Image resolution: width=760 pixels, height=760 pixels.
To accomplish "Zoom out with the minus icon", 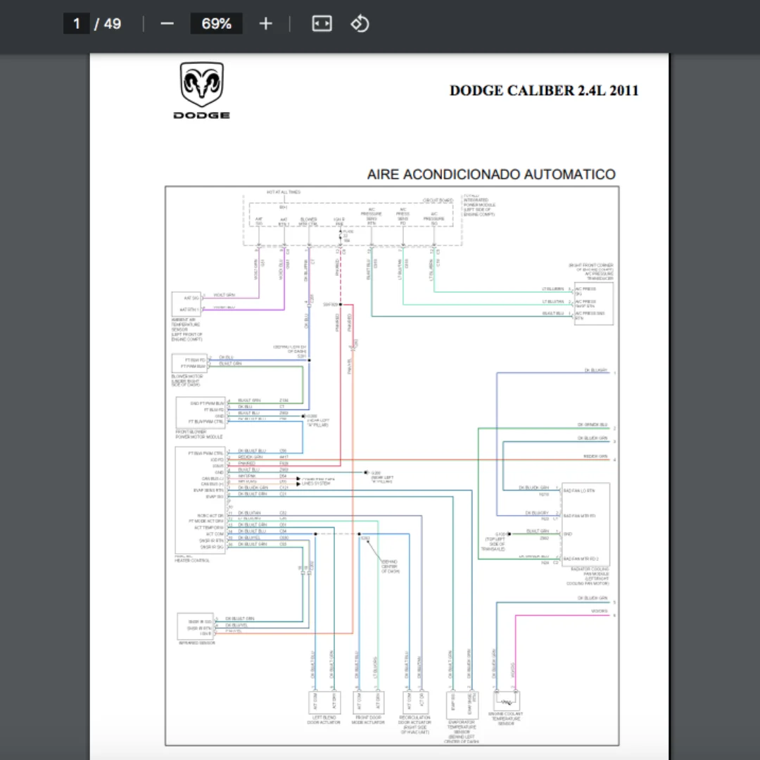I will pyautogui.click(x=167, y=24).
